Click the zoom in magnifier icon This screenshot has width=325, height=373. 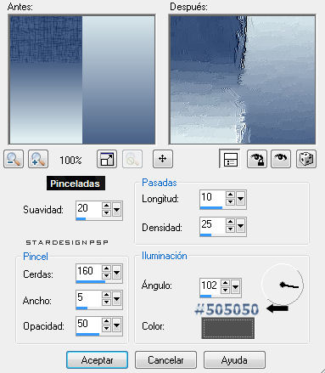click(38, 159)
